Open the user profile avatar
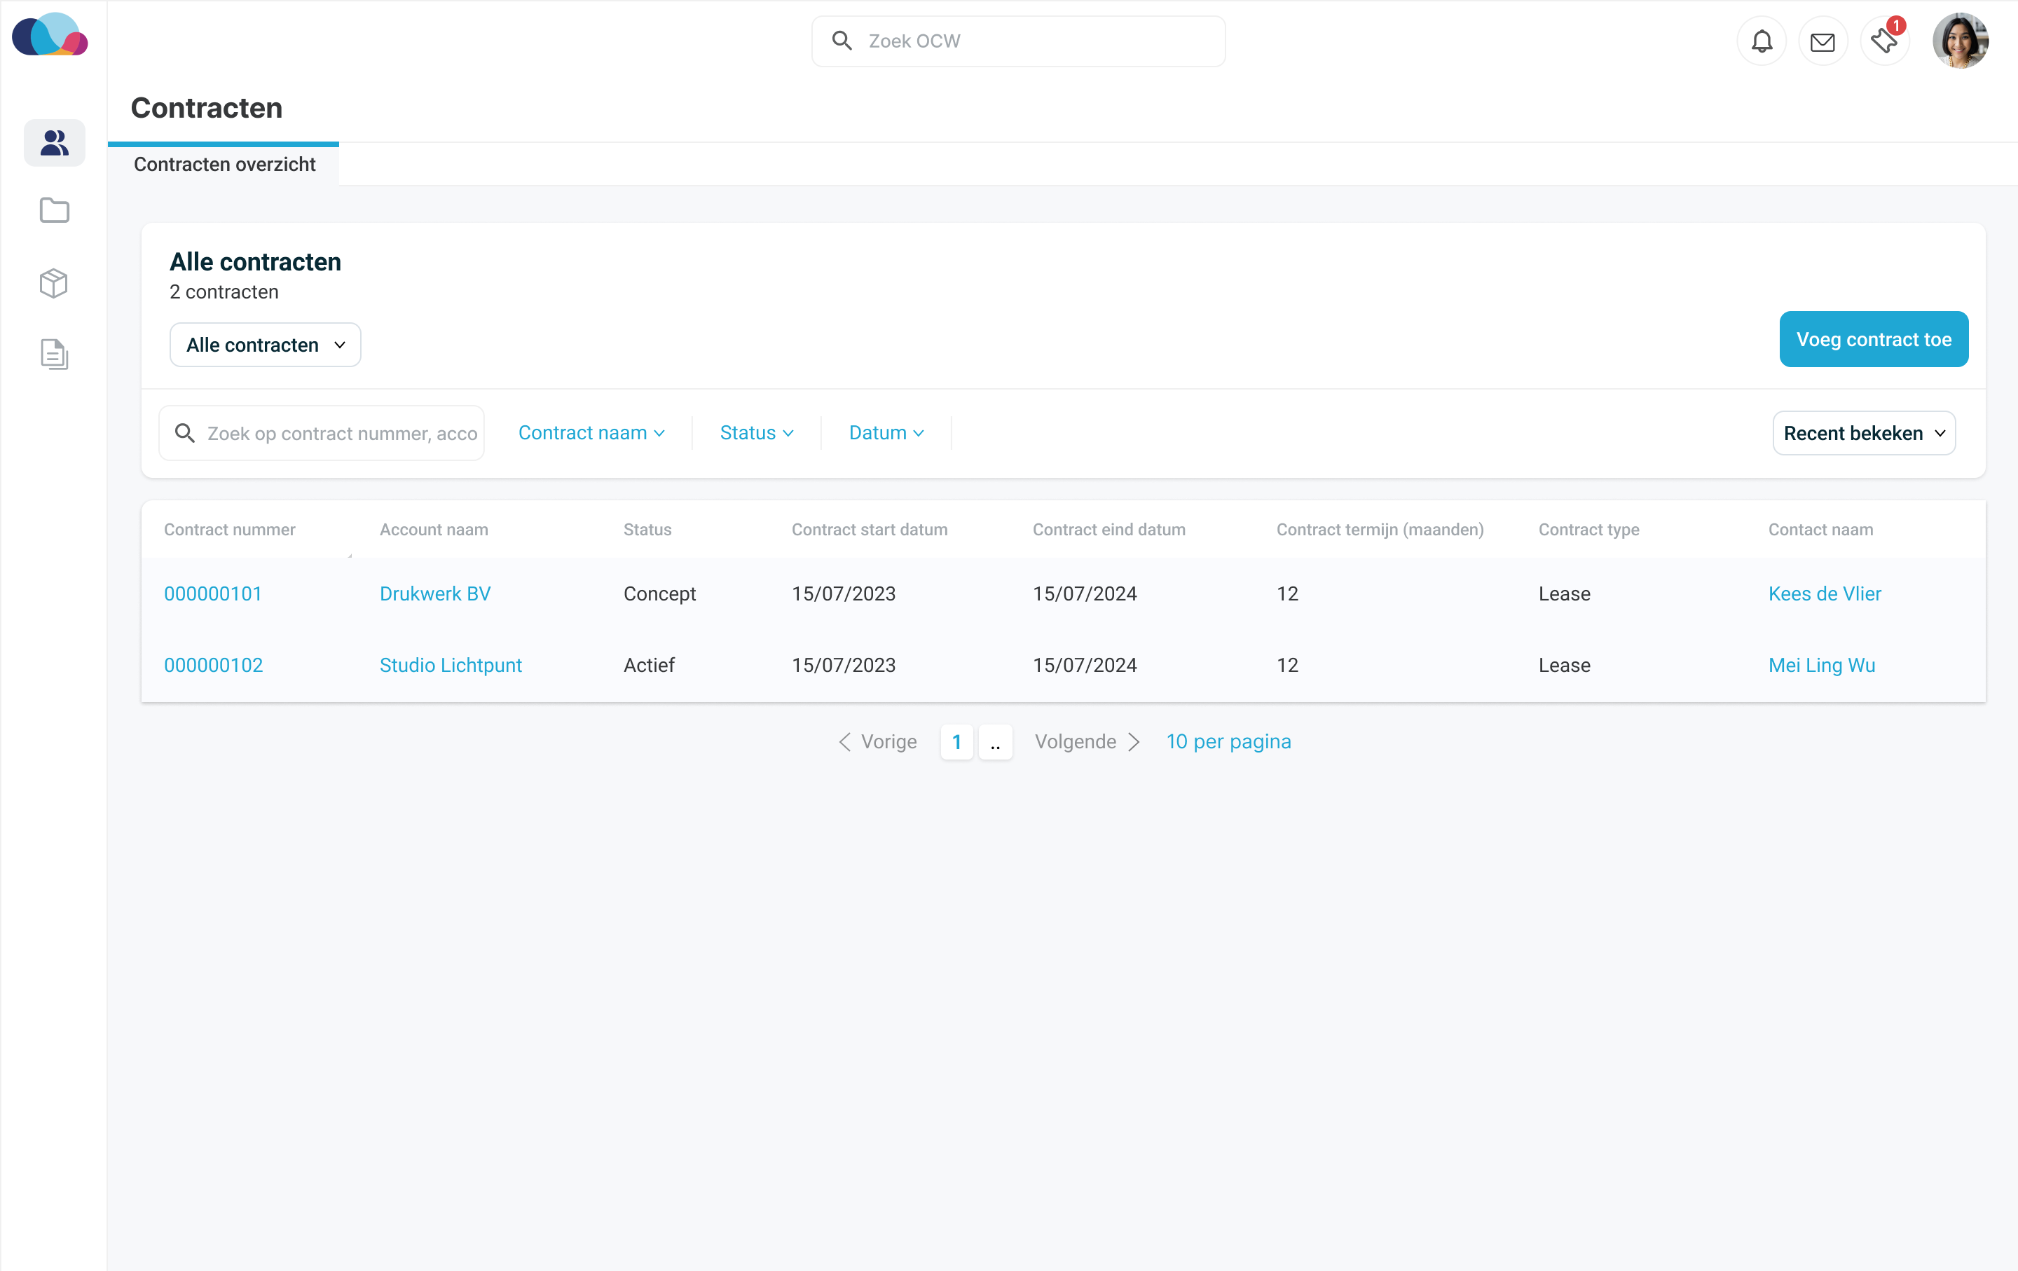Screen dimensions: 2018x1271 click(x=1960, y=41)
